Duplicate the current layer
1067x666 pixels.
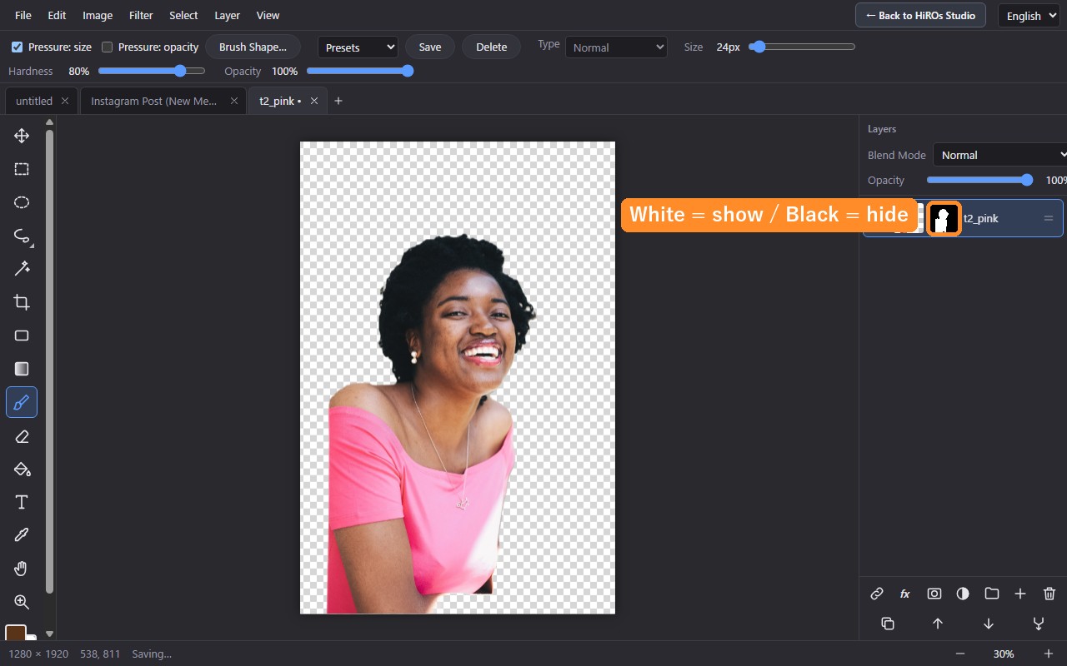pyautogui.click(x=888, y=624)
